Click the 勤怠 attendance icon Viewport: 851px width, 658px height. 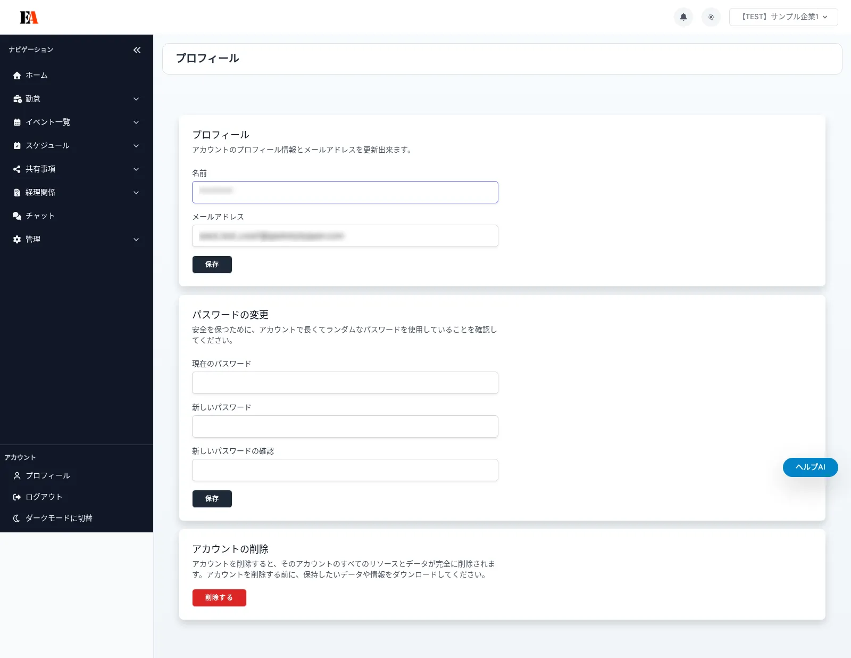coord(16,98)
